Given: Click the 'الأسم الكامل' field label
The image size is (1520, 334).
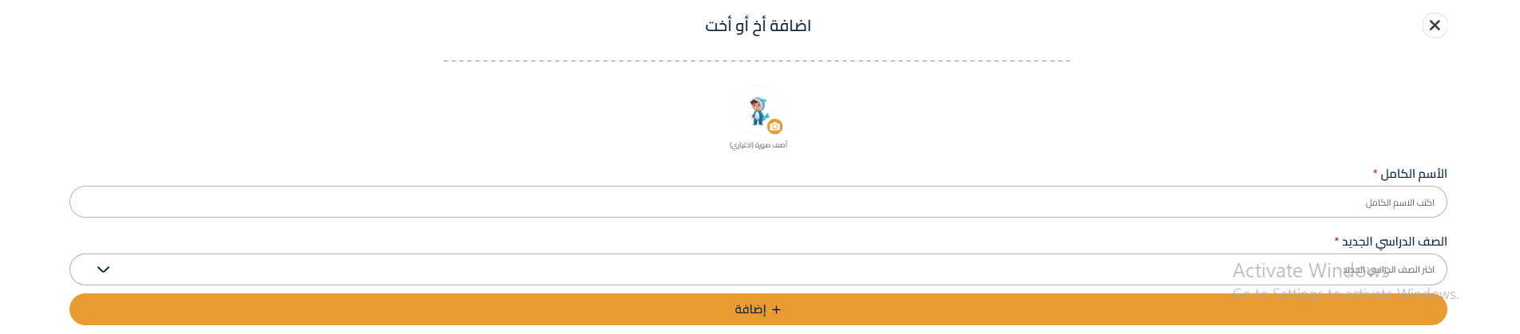Looking at the screenshot, I should pos(1414,174).
